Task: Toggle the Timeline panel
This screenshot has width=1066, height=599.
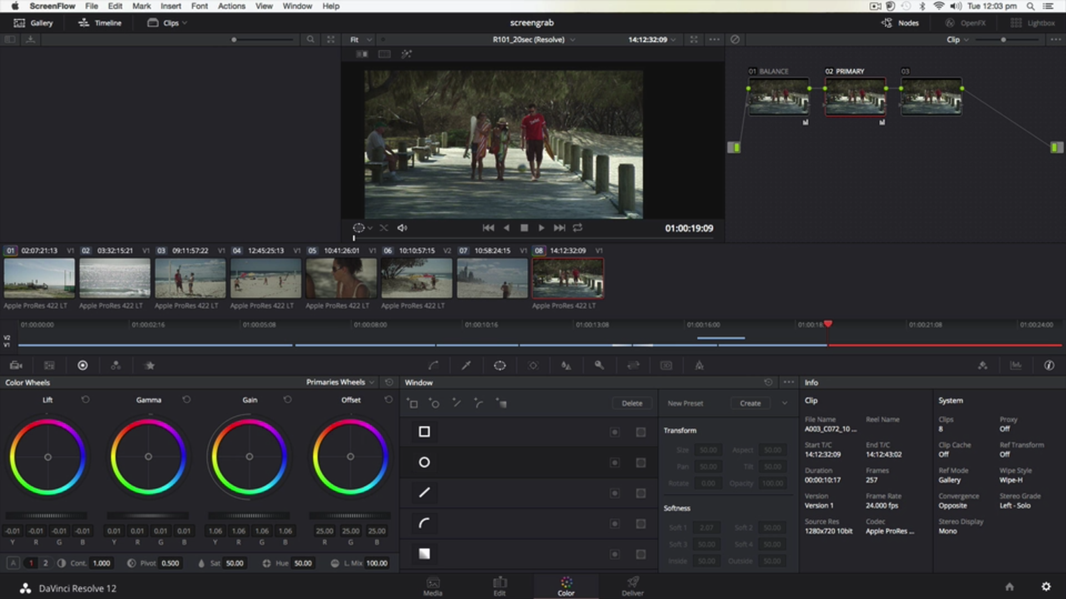Action: tap(100, 23)
